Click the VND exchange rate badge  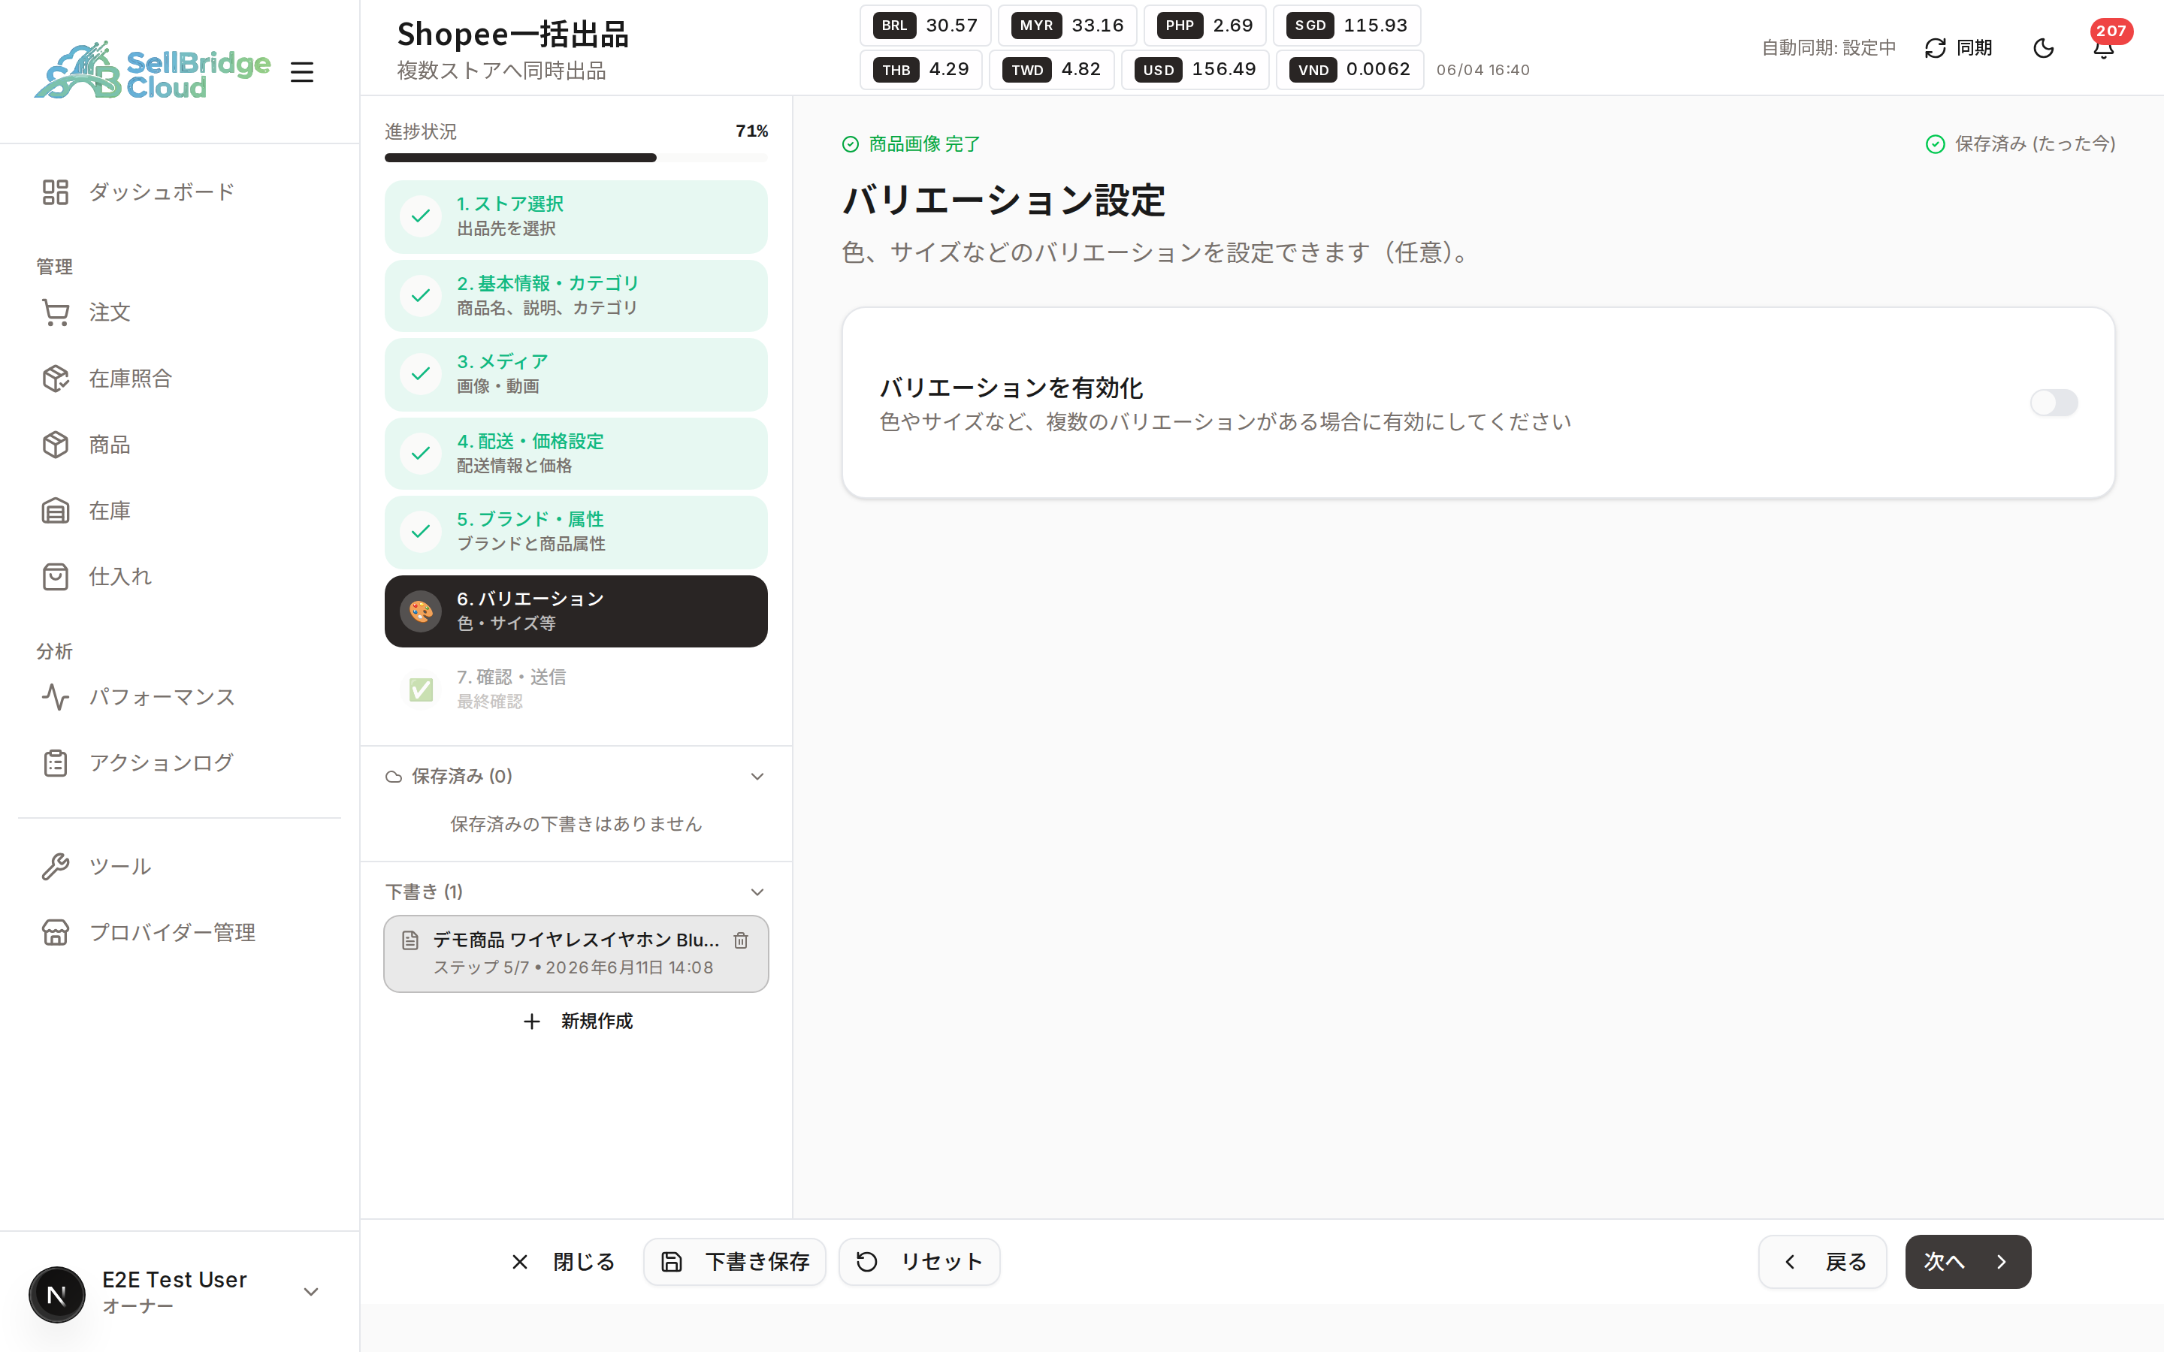pos(1349,70)
